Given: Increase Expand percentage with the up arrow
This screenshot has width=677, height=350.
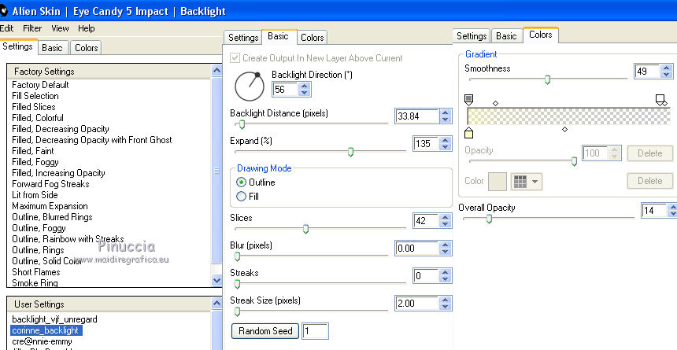Looking at the screenshot, I should [445, 140].
